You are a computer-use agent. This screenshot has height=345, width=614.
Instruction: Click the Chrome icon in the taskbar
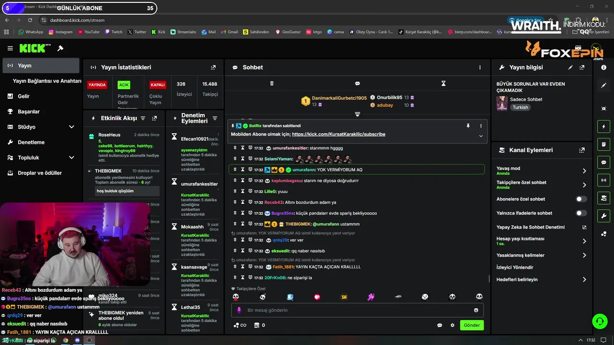coord(66,340)
